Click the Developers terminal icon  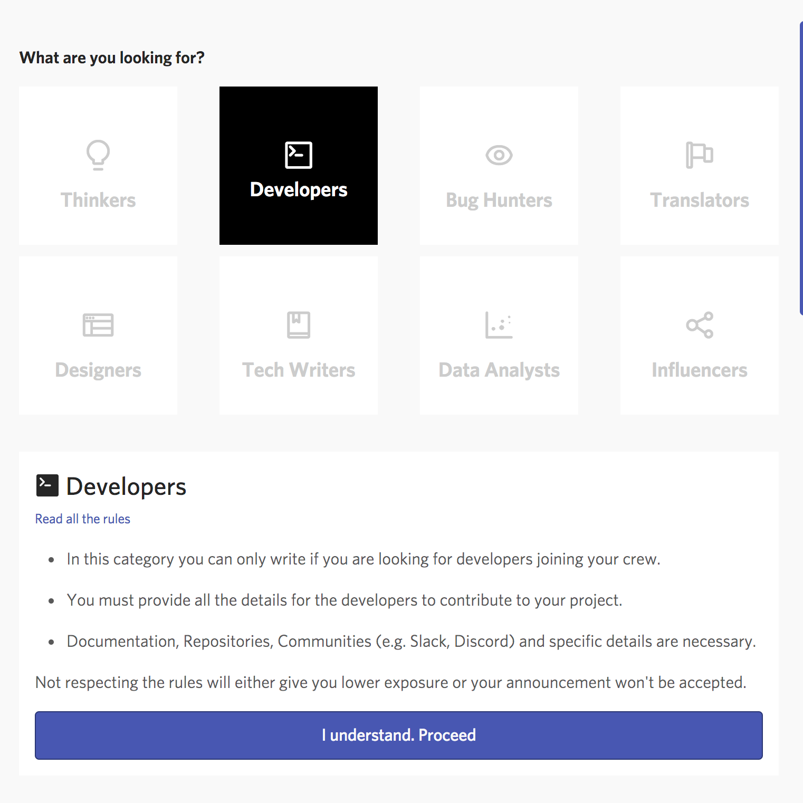[299, 155]
